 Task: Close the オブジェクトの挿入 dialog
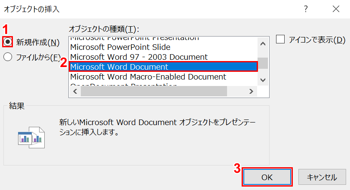[336, 9]
